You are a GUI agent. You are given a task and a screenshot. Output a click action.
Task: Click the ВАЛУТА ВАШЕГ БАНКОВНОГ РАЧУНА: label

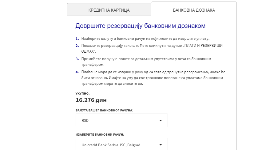[x=104, y=110]
